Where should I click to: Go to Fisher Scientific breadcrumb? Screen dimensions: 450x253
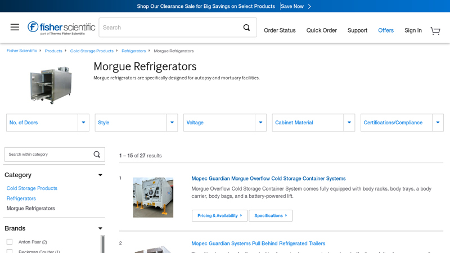click(x=22, y=51)
